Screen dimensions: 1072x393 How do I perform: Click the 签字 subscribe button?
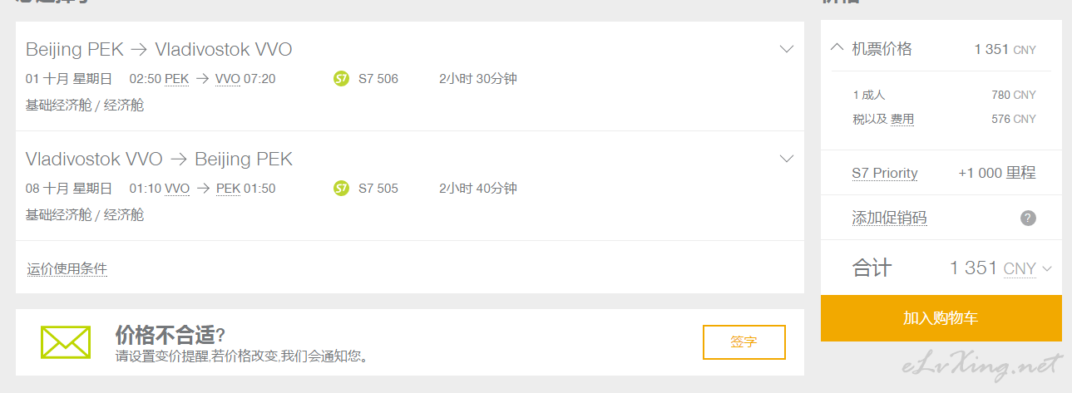[x=744, y=342]
